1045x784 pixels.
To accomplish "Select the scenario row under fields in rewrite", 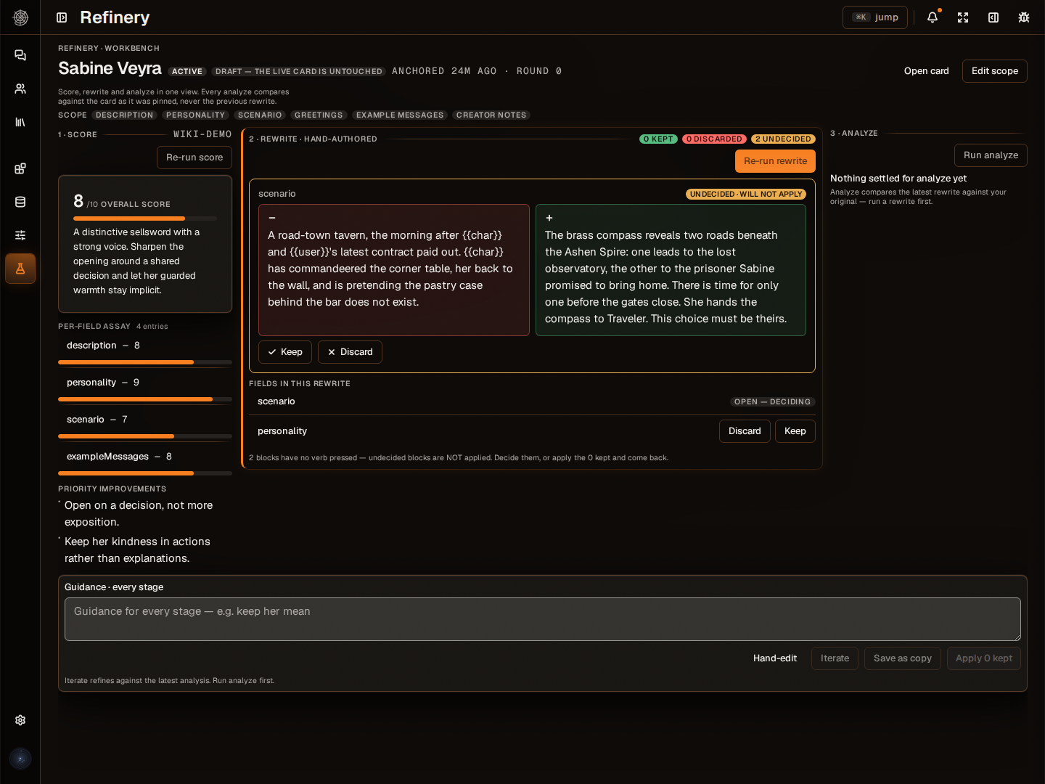I will [x=532, y=401].
